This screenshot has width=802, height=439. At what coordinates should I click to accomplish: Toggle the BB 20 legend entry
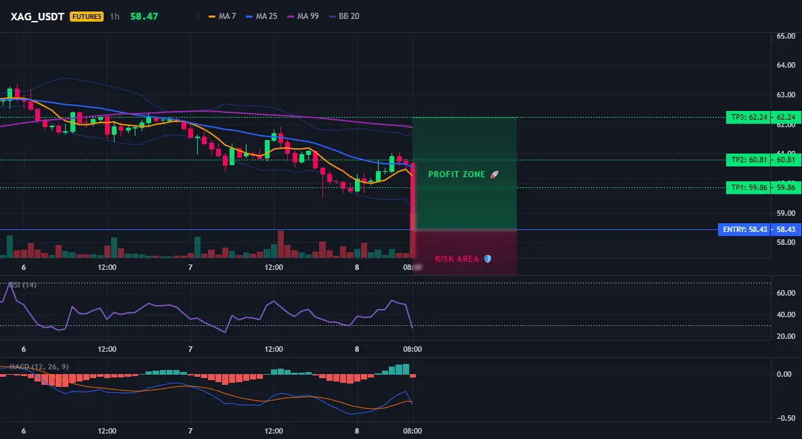344,16
